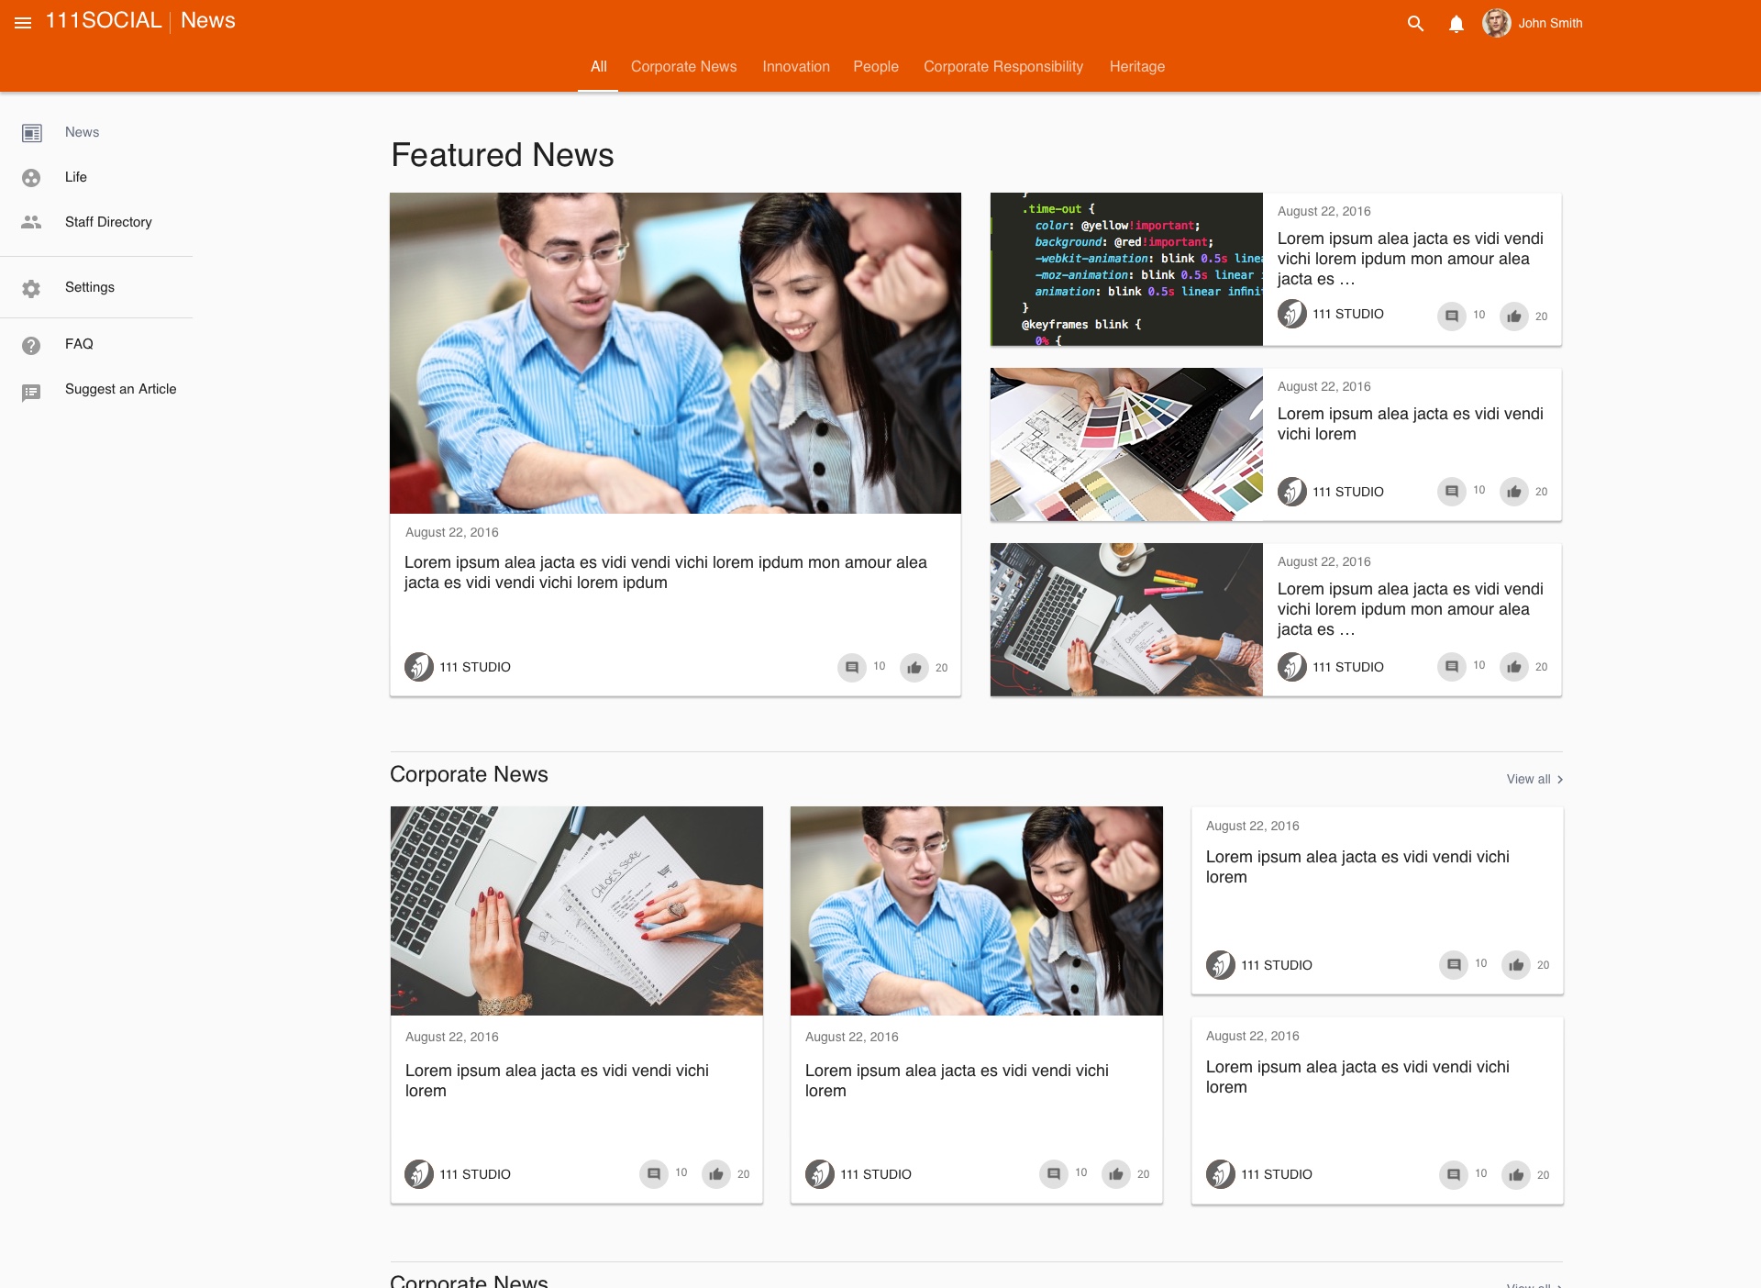
Task: Click the John Smith username
Action: 1550,23
